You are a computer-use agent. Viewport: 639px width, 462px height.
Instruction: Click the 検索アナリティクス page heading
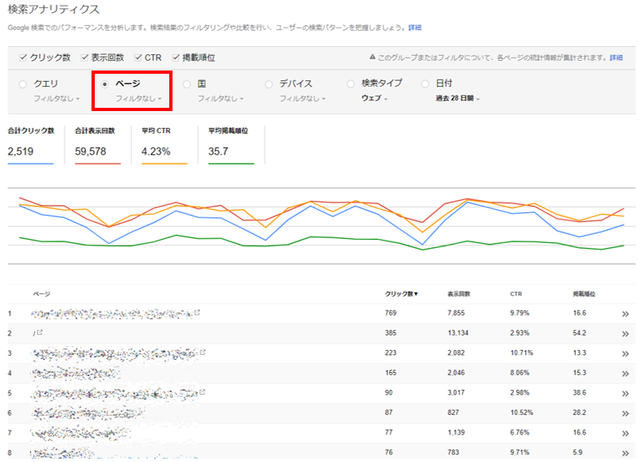pos(53,10)
